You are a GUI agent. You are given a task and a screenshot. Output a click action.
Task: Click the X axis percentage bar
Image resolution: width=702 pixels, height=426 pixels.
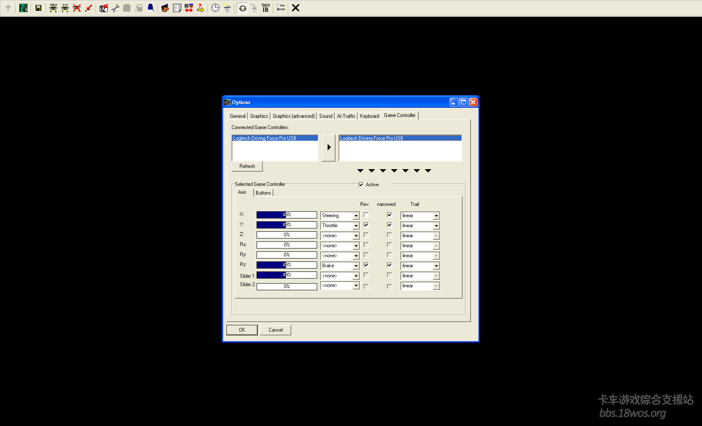click(x=287, y=215)
